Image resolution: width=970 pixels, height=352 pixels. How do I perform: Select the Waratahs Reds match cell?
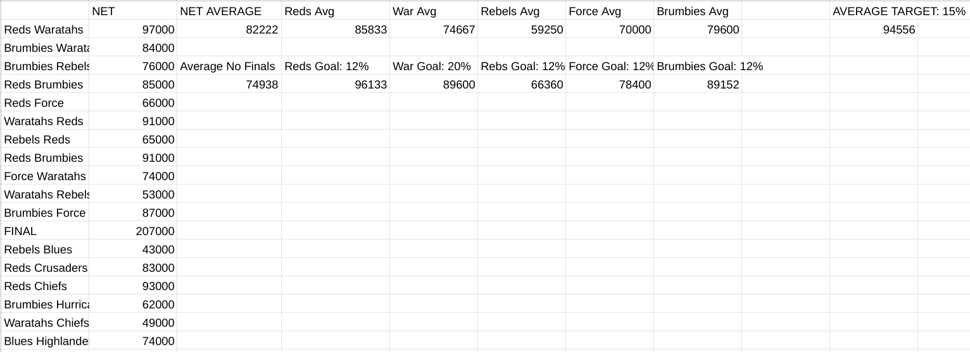[x=46, y=121]
